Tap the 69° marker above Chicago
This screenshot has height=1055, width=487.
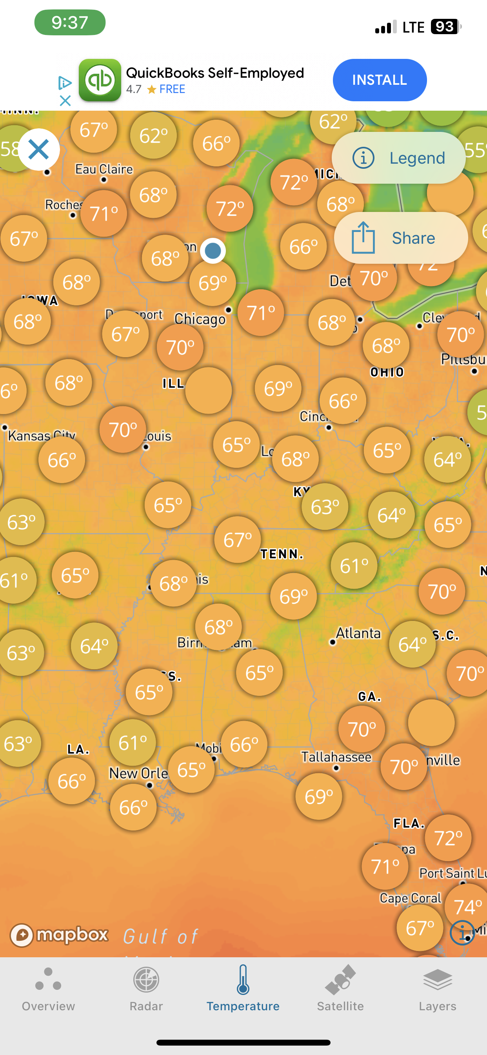[x=213, y=283]
